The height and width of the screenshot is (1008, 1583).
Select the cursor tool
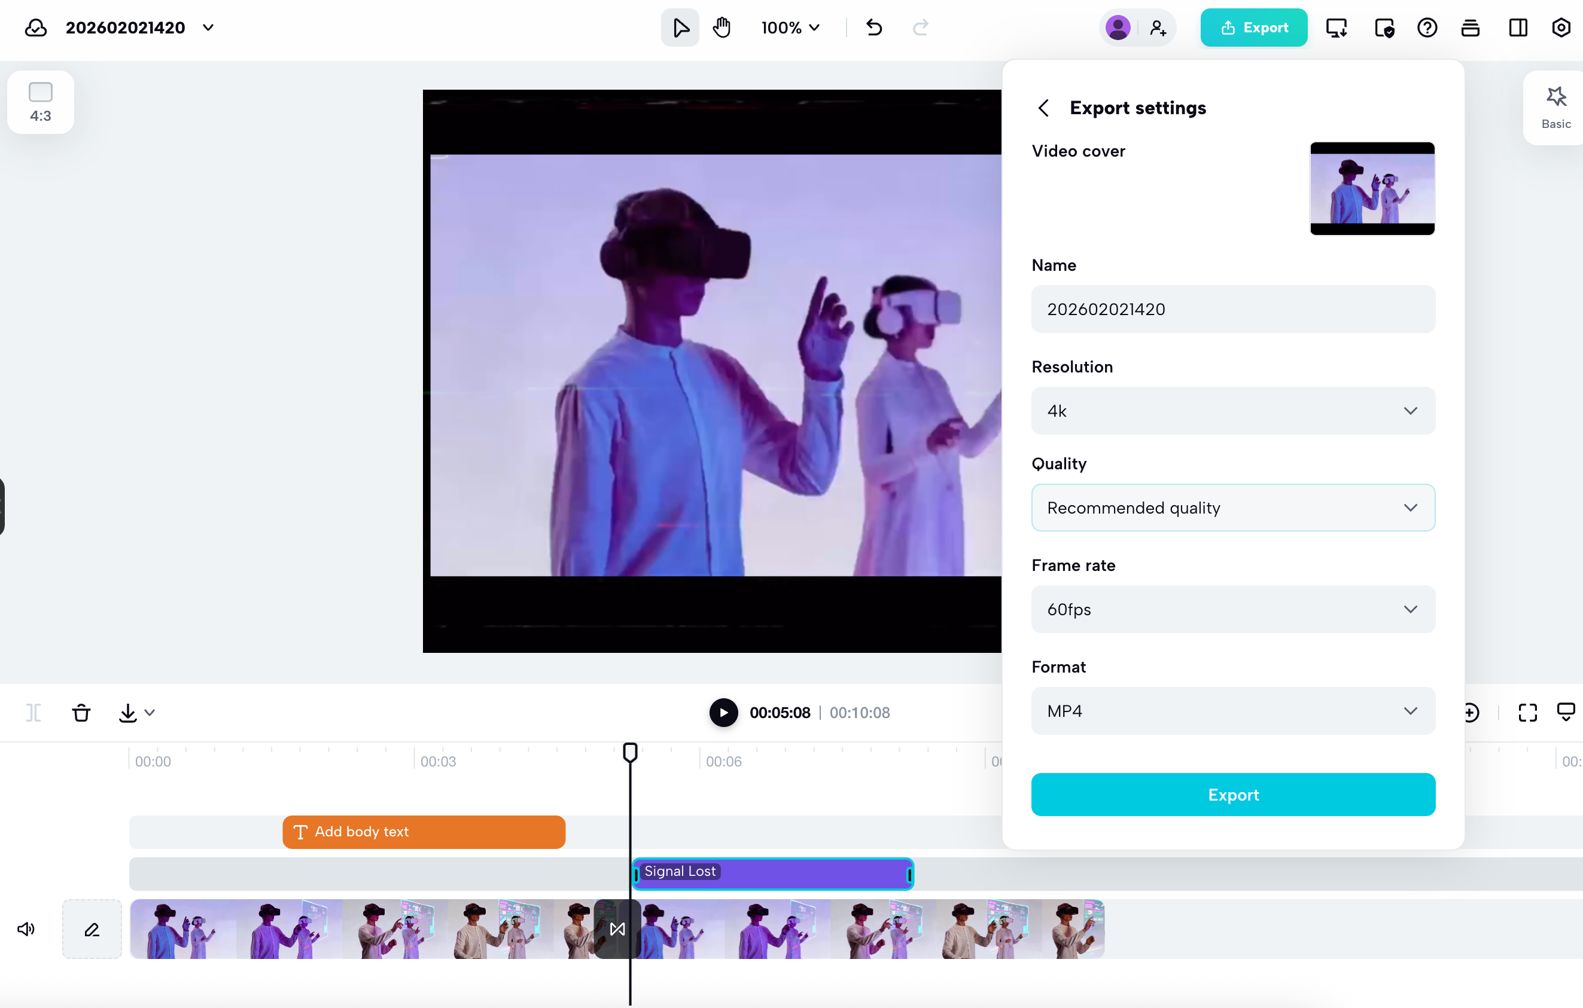tap(680, 28)
